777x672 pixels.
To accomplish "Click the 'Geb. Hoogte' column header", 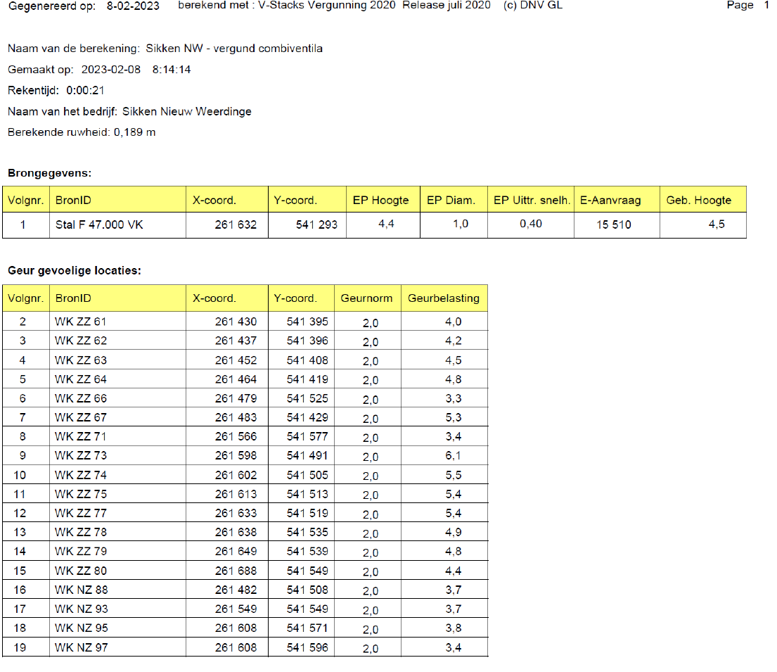I will [699, 201].
